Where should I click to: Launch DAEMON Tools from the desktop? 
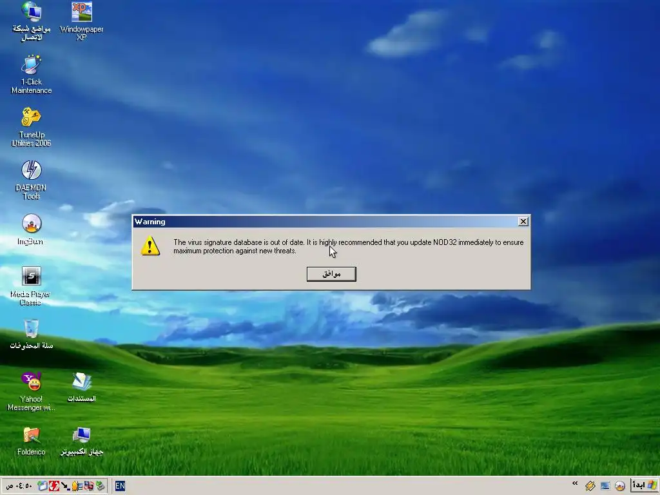[31, 180]
